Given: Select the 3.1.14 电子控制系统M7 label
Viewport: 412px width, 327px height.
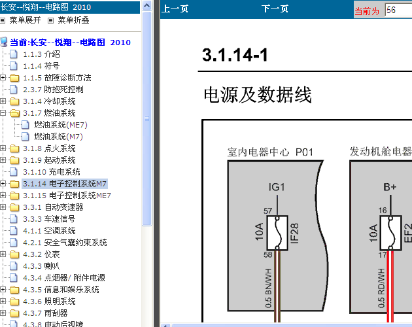Looking at the screenshot, I should coord(65,184).
